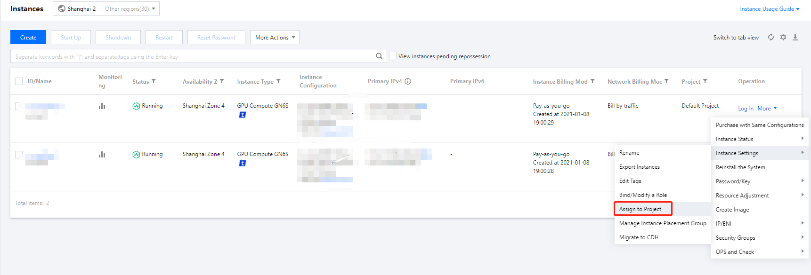811x275 pixels.
Task: Tick the select-all instances checkbox
Action: tap(19, 81)
